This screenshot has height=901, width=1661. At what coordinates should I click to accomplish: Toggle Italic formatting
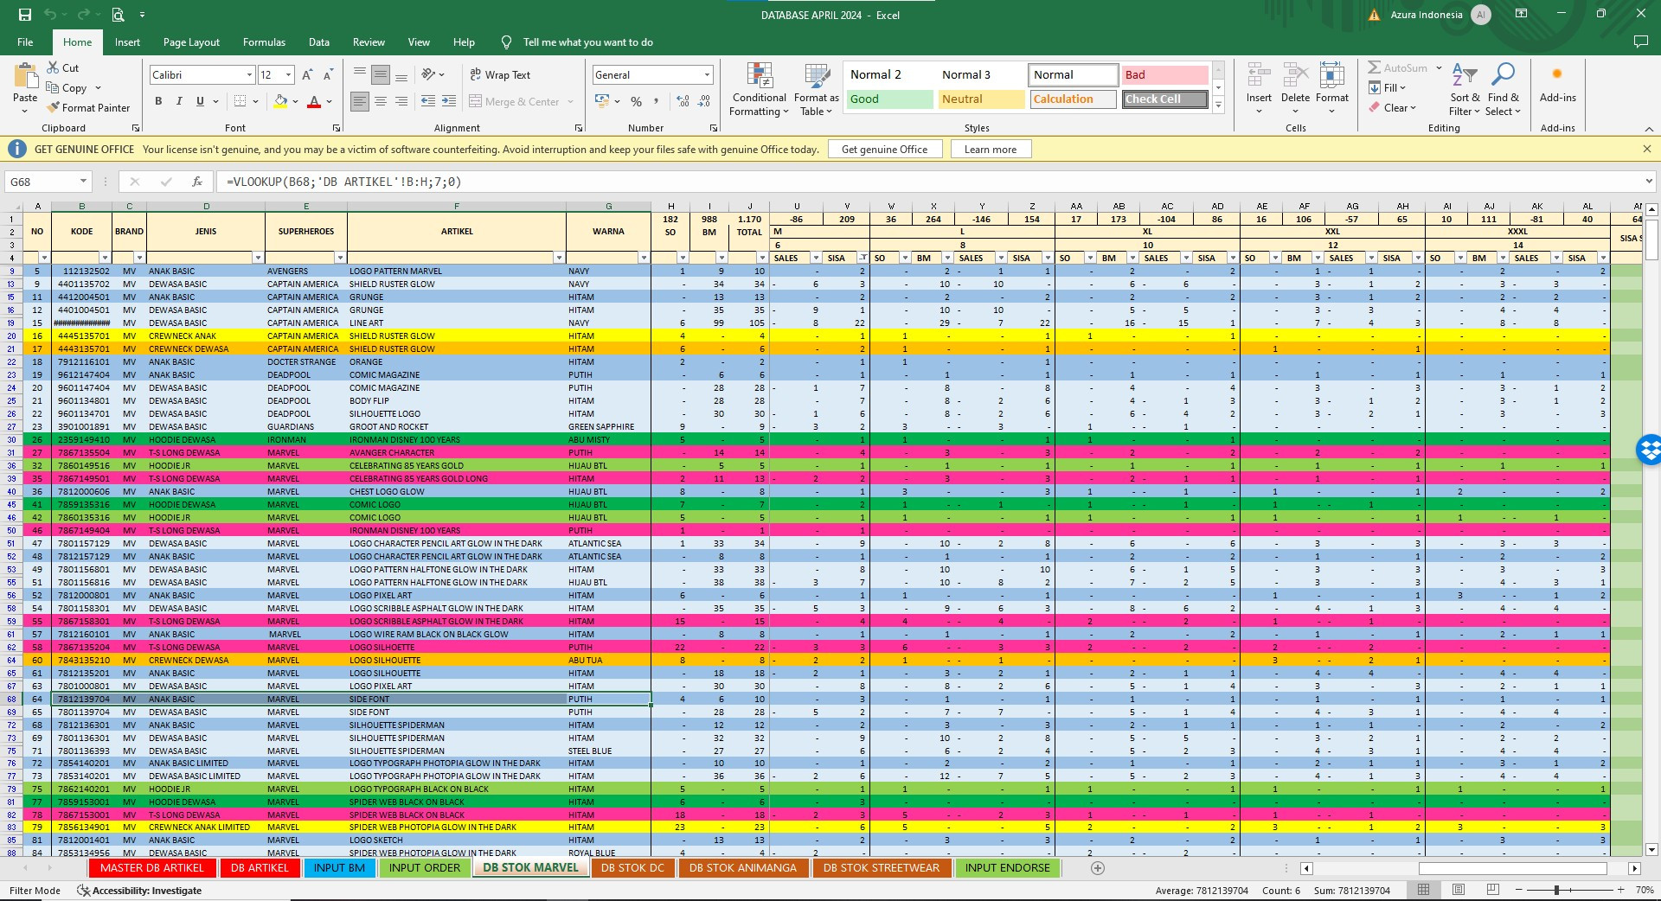point(179,101)
